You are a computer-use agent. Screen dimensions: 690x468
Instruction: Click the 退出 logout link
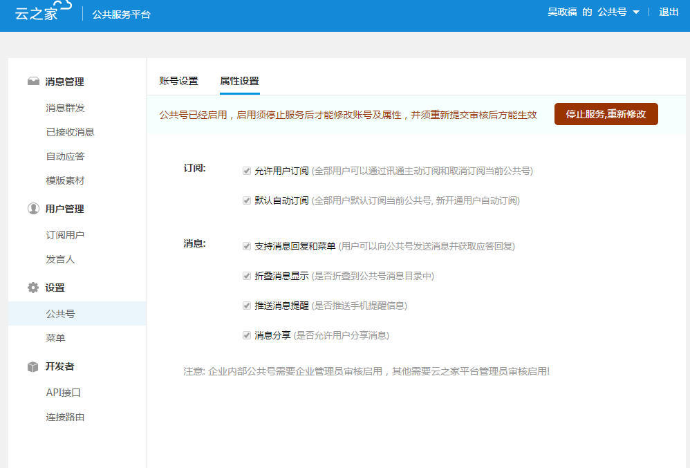pos(669,12)
